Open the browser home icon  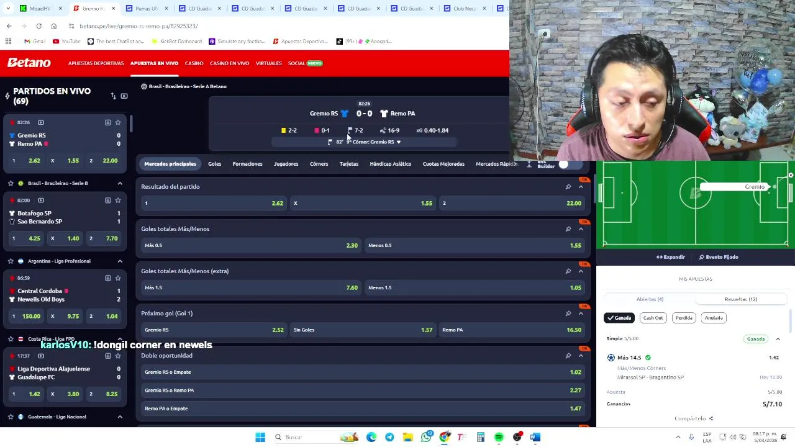click(54, 26)
